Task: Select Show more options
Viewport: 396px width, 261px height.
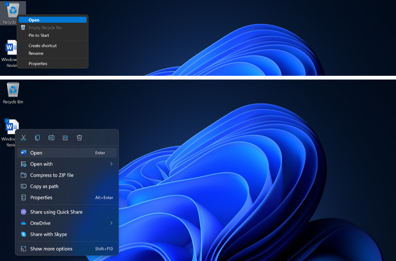Action: [67, 249]
